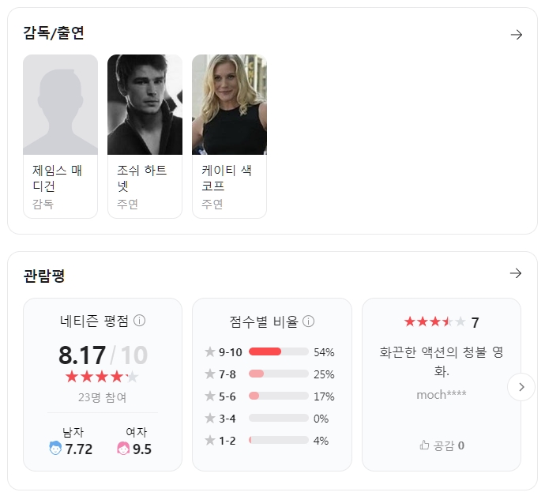Open the review text 화끈한 액션의 청불 영화
The width and height of the screenshot is (545, 496).
click(x=442, y=360)
